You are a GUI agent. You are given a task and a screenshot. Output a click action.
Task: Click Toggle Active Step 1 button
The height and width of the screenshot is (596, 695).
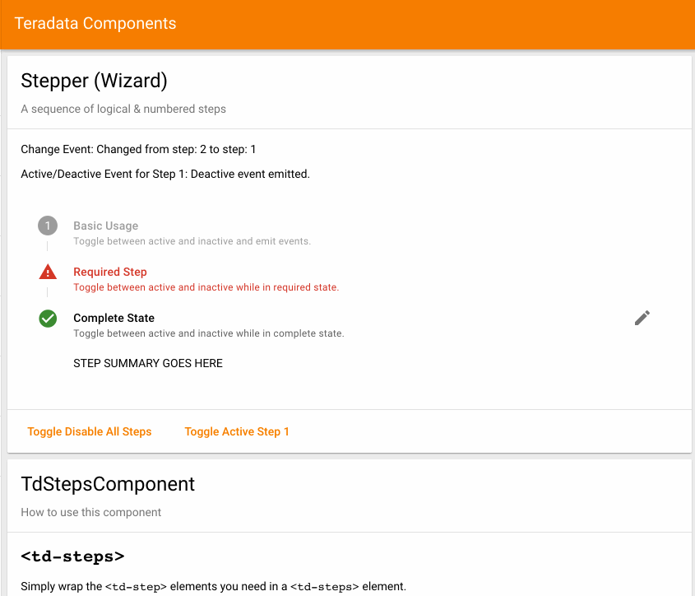click(x=237, y=431)
